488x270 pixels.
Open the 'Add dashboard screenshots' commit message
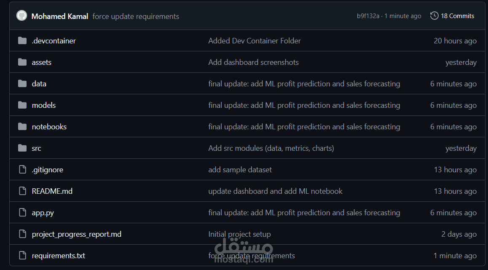253,62
